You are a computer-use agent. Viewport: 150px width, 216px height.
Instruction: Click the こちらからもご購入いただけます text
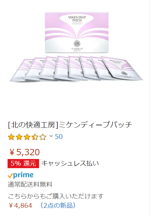click(56, 196)
